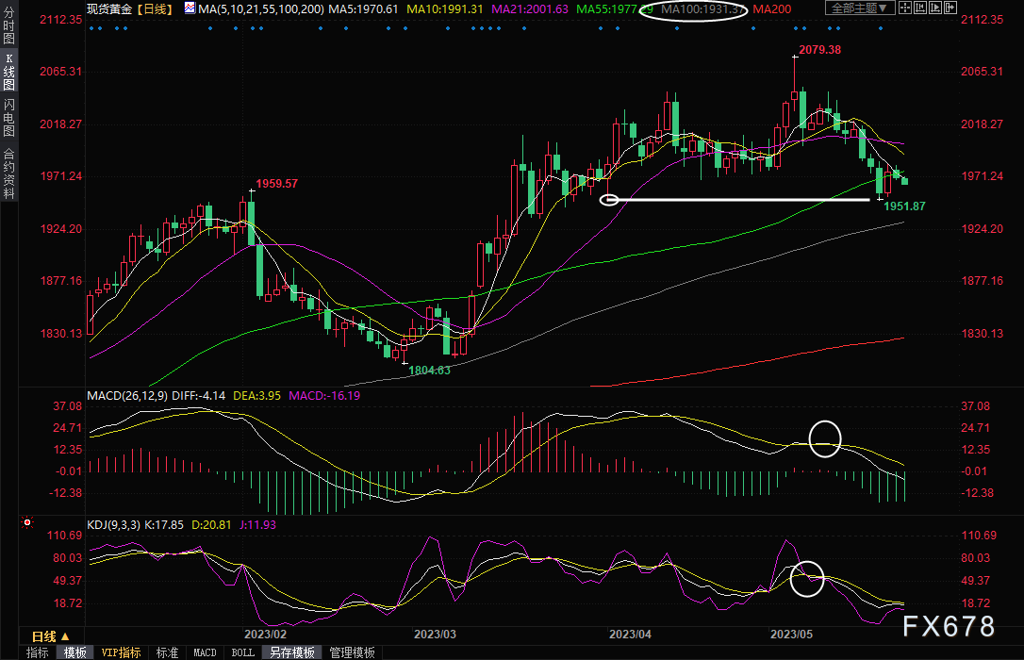Click the 管理模板 button
This screenshot has width=1024, height=660.
click(x=352, y=652)
